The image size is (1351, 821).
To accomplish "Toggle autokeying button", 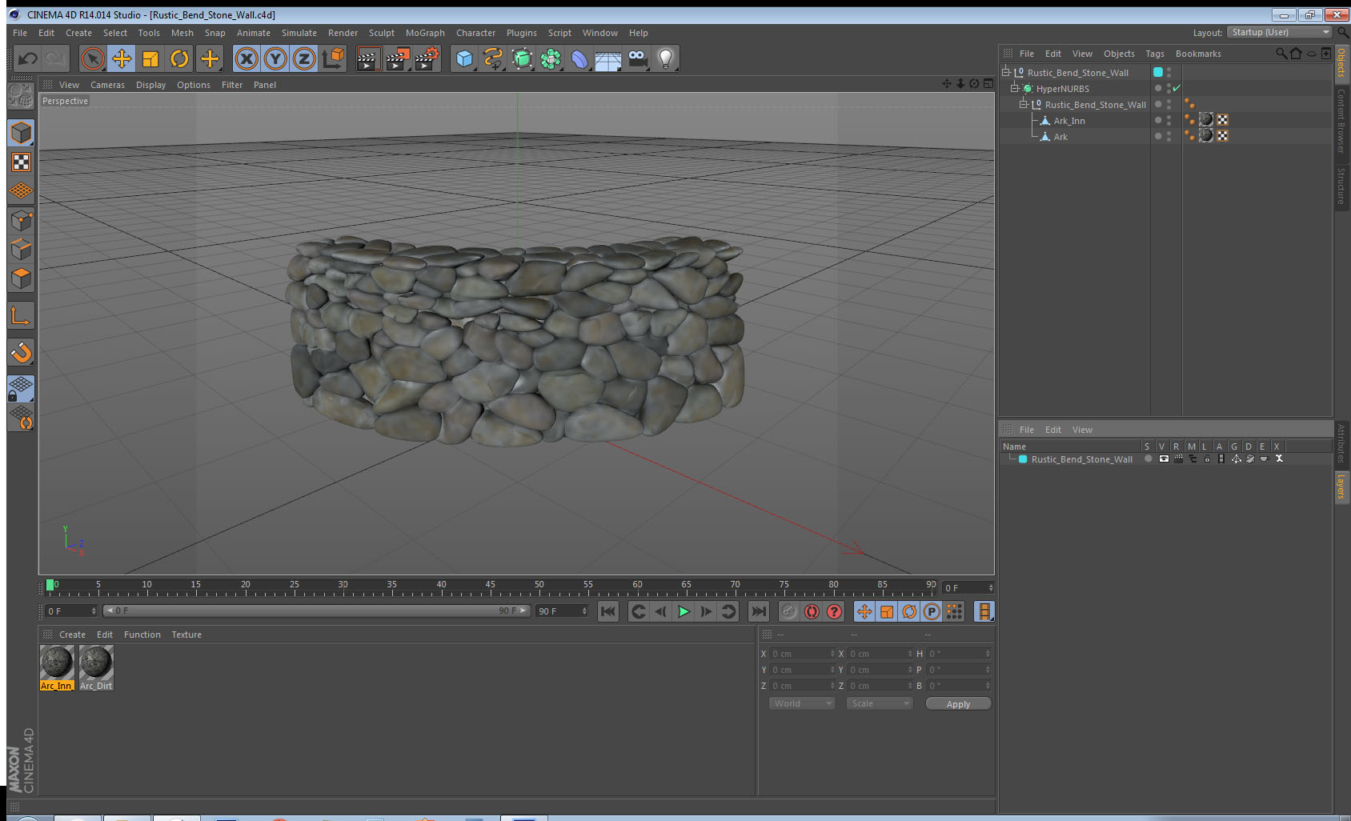I will [812, 611].
